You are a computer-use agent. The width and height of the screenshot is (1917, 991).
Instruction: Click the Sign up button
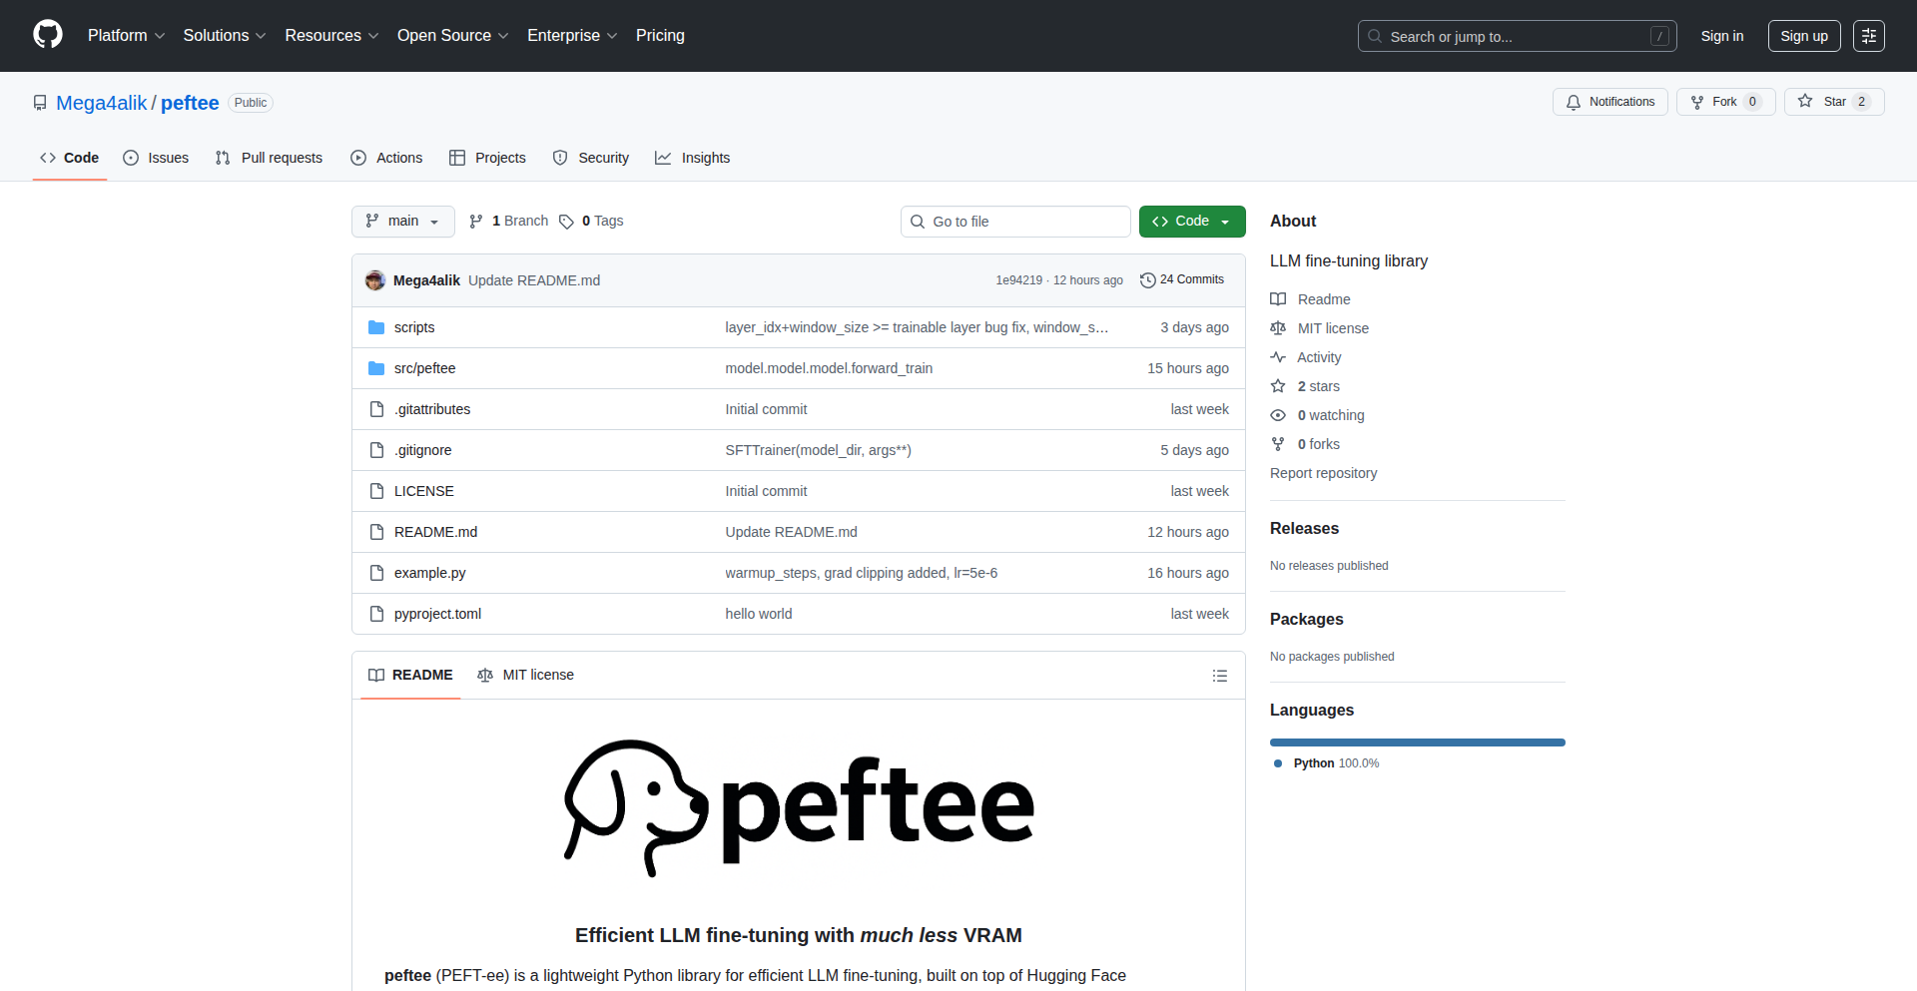click(x=1804, y=36)
